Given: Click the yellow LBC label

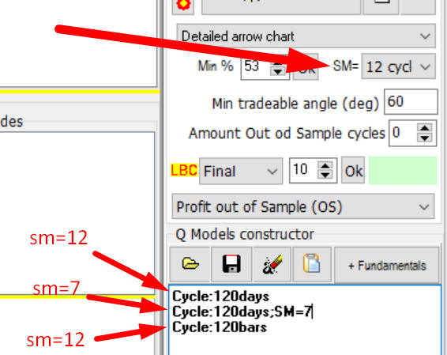Looking at the screenshot, I should [184, 170].
